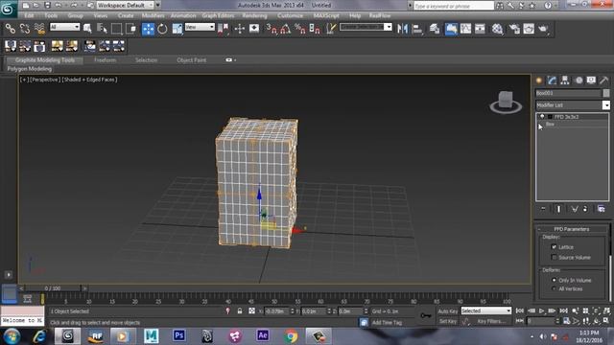Open the Hierarchy command panel tab

click(x=565, y=80)
